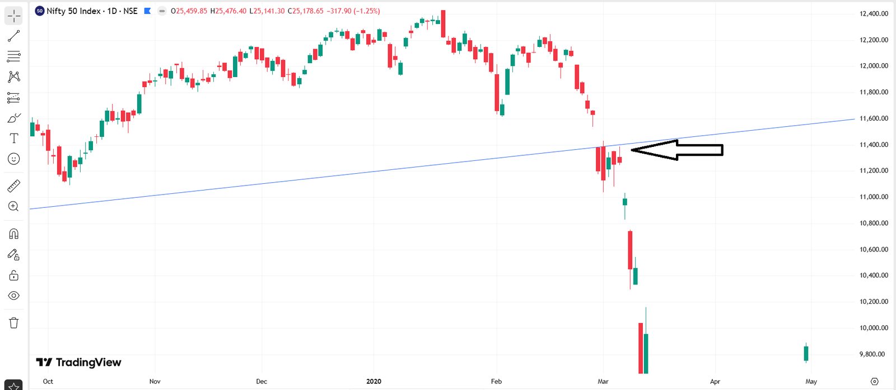Select the crosshair cursor tool
The height and width of the screenshot is (390, 896).
click(x=14, y=16)
